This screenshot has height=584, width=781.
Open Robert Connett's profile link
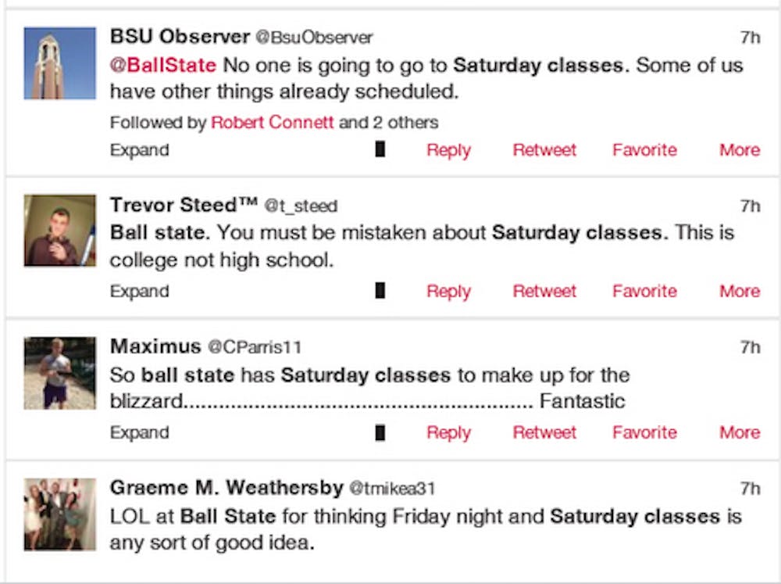pyautogui.click(x=273, y=123)
